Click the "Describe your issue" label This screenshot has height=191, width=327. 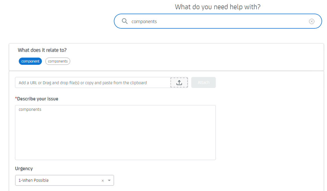coord(38,99)
